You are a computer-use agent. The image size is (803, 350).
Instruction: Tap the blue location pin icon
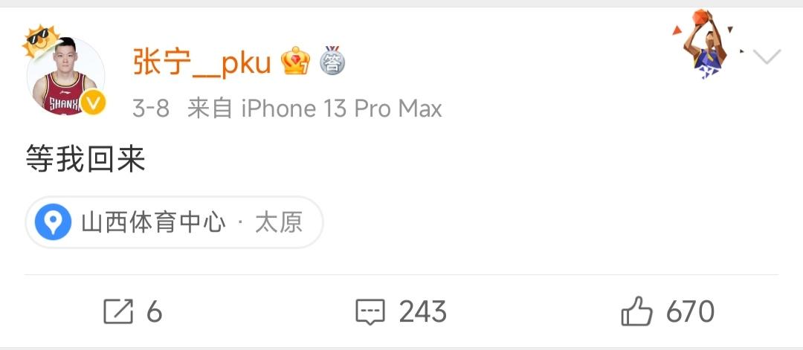[x=53, y=222]
